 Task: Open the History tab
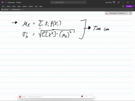(25, 6)
